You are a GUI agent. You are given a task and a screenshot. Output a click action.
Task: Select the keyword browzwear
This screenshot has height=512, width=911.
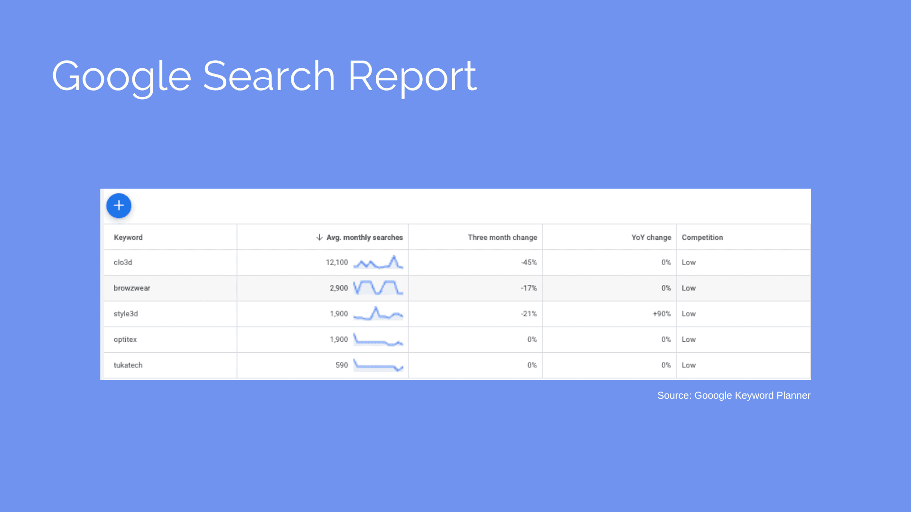tap(131, 288)
